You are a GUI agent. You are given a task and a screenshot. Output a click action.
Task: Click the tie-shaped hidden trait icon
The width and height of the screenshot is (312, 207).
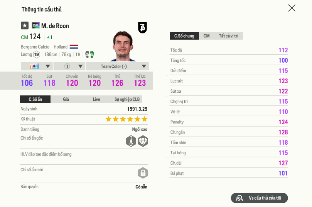click(x=131, y=141)
